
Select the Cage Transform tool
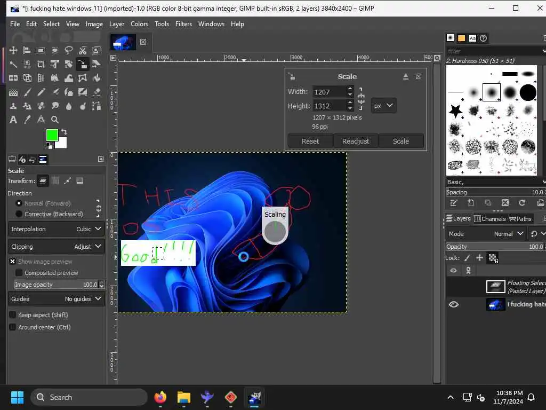click(x=83, y=78)
